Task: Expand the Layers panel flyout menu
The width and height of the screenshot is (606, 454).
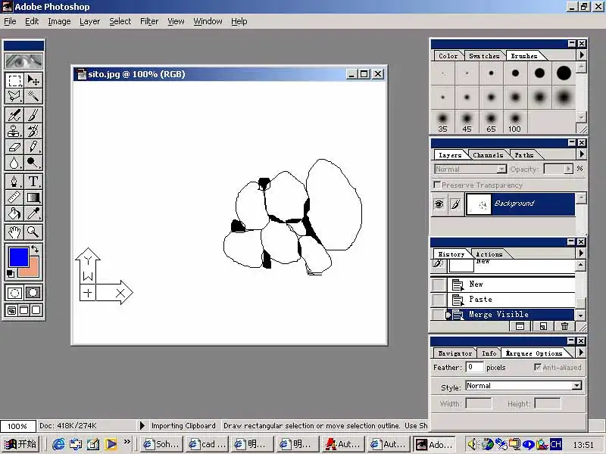Action: tap(581, 154)
